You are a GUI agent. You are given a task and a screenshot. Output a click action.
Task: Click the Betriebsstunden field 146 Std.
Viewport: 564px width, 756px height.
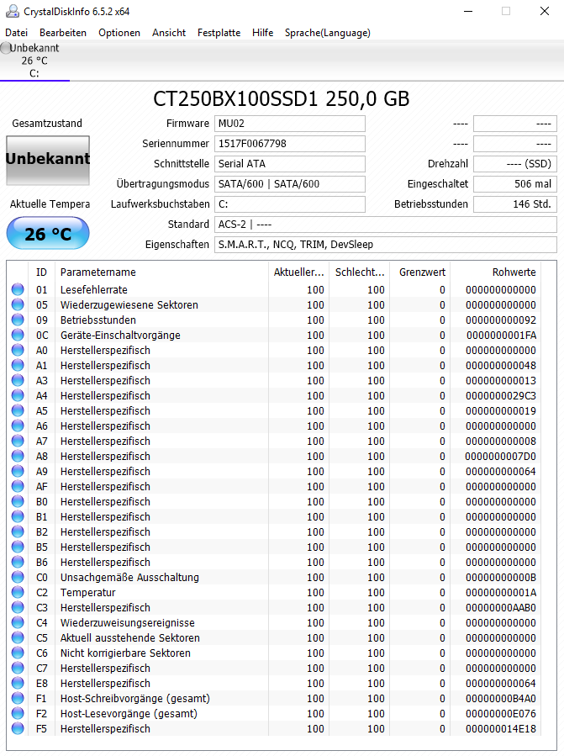click(515, 204)
